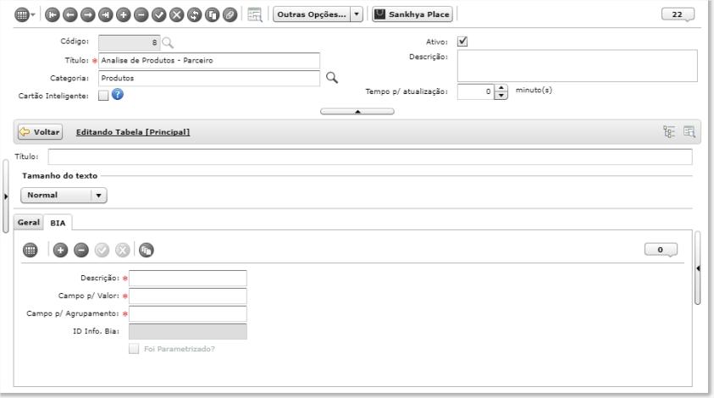
Task: Toggle Foi Parametrizado checkbox
Action: pyautogui.click(x=134, y=349)
